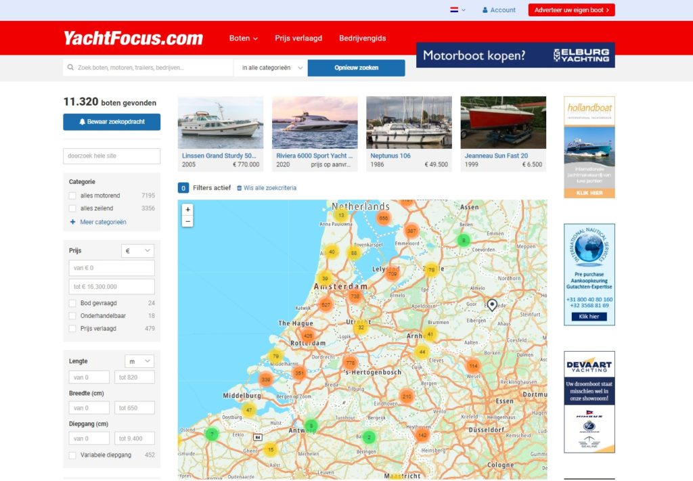Viewport: 693px width, 481px height.
Task: Enable the 'Prijs verlaagd' filter checkbox
Action: pos(72,329)
